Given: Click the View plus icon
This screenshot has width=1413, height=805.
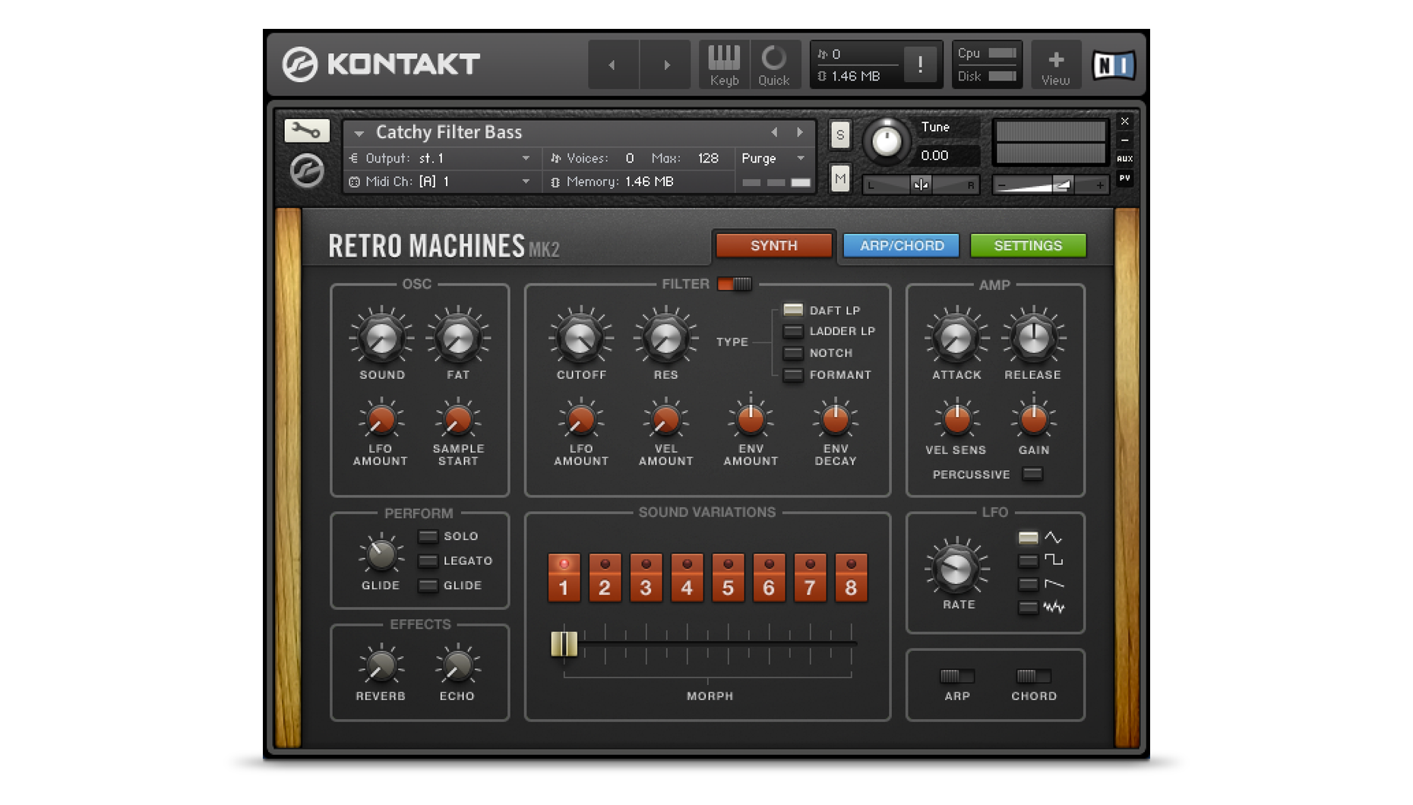Looking at the screenshot, I should [1055, 65].
